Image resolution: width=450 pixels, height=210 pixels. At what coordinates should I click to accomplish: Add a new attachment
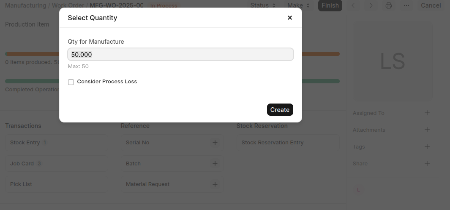point(427,130)
